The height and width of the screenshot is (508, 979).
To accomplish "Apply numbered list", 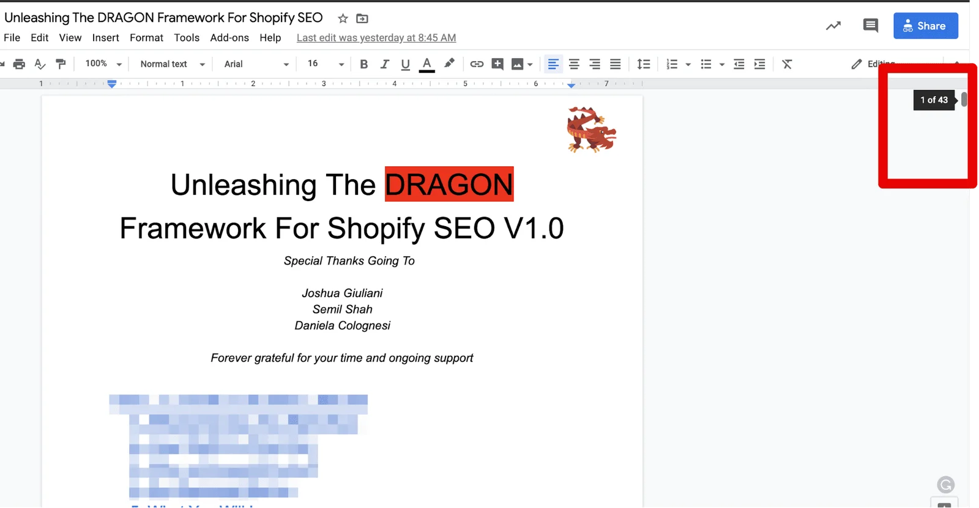I will pos(672,64).
